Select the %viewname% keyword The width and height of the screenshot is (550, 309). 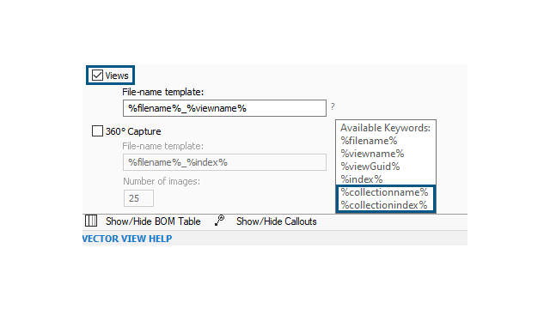pyautogui.click(x=372, y=154)
